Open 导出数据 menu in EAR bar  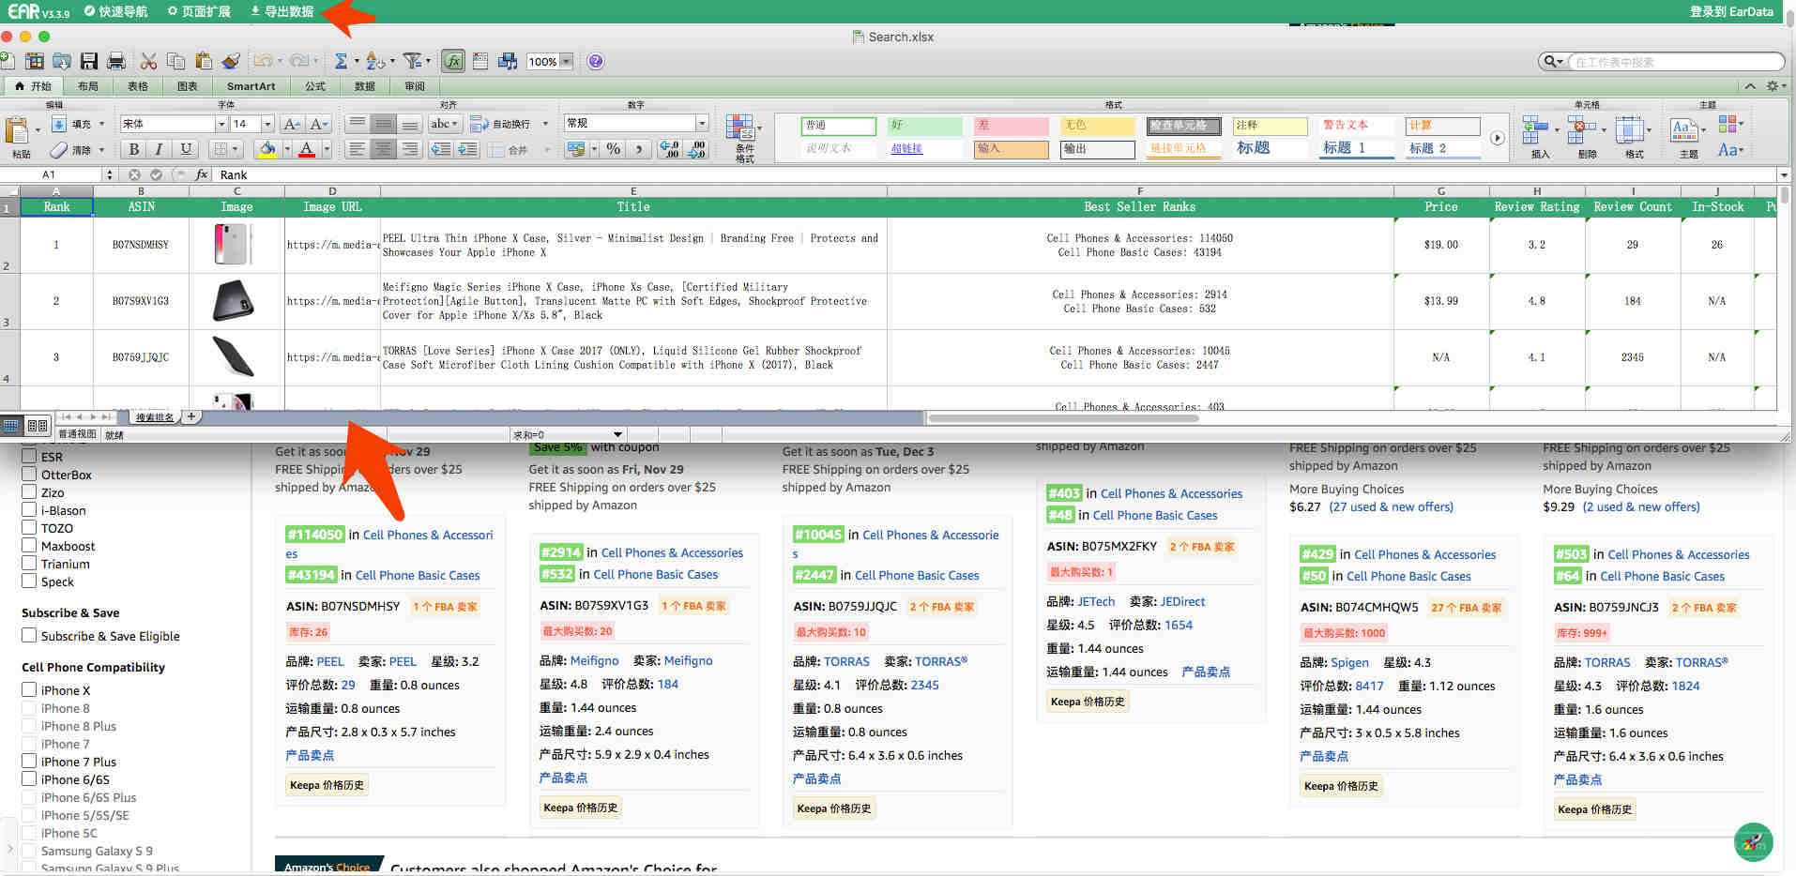(282, 11)
